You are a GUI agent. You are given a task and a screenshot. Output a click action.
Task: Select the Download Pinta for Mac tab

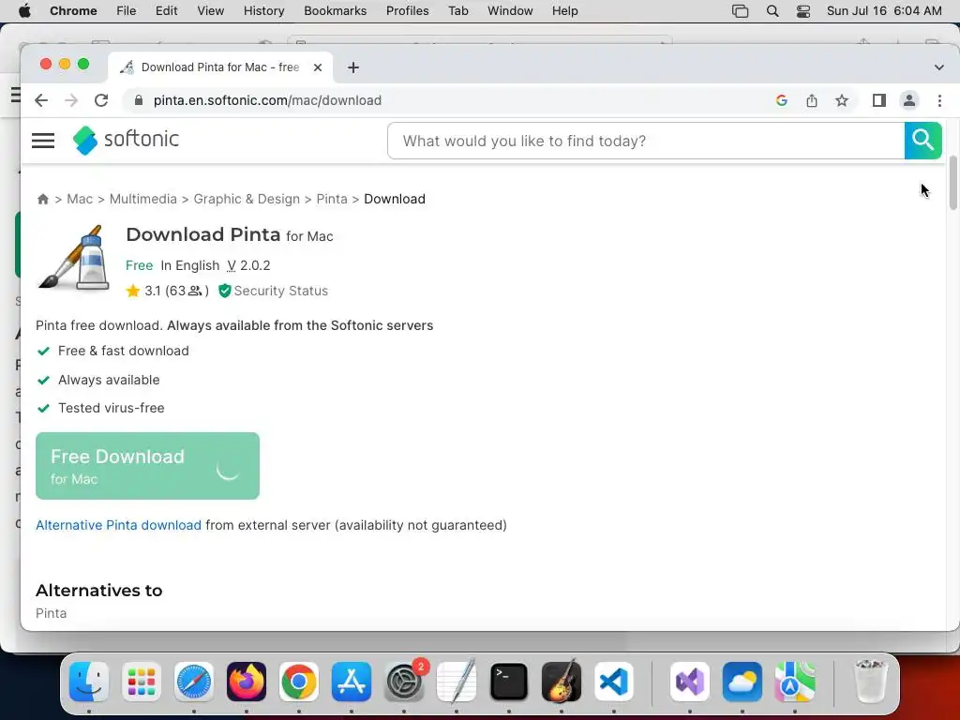point(220,67)
